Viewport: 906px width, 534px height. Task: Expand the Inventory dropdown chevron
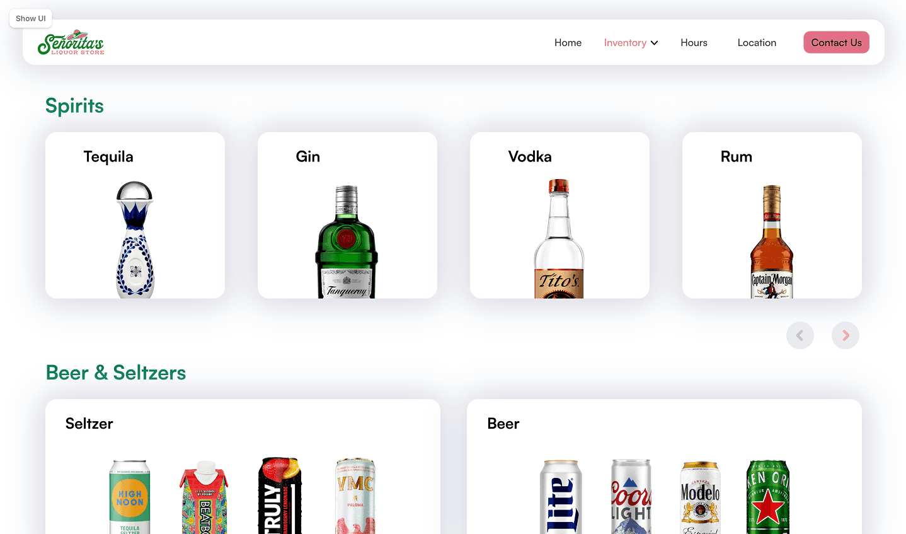coord(655,43)
